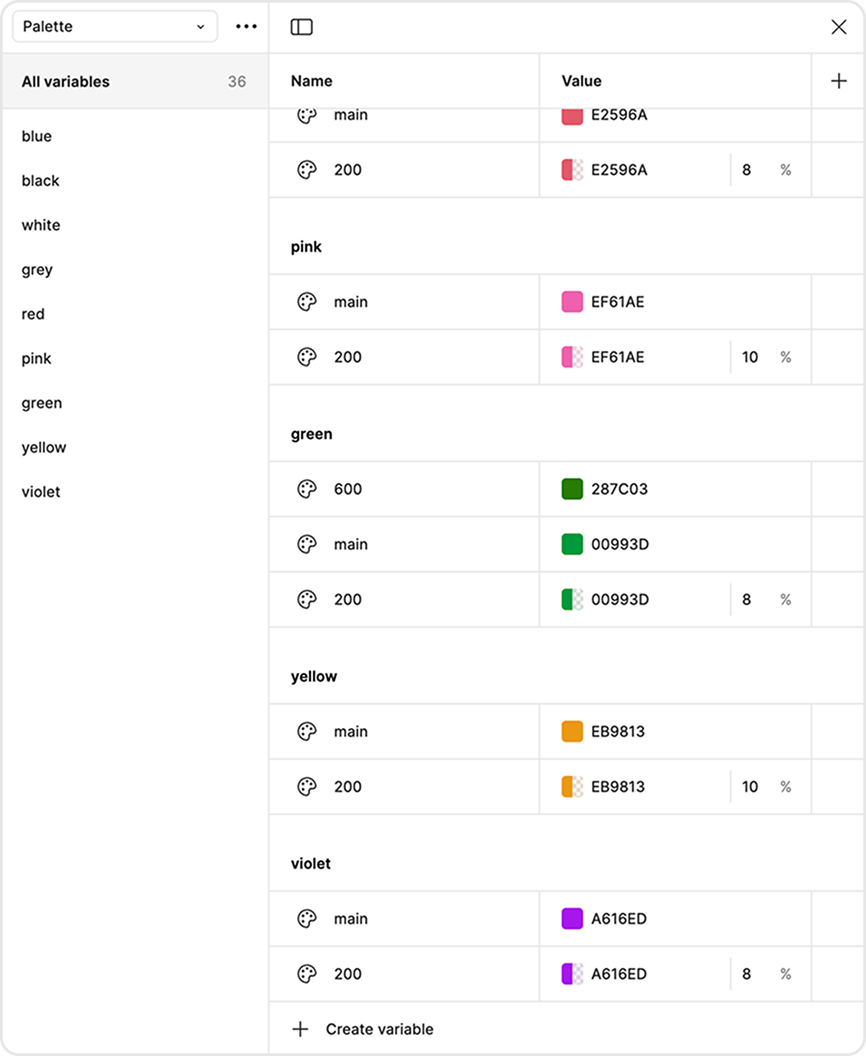Open swatch for red 200 E2596A 8%
Image resolution: width=866 pixels, height=1056 pixels.
[x=572, y=170]
